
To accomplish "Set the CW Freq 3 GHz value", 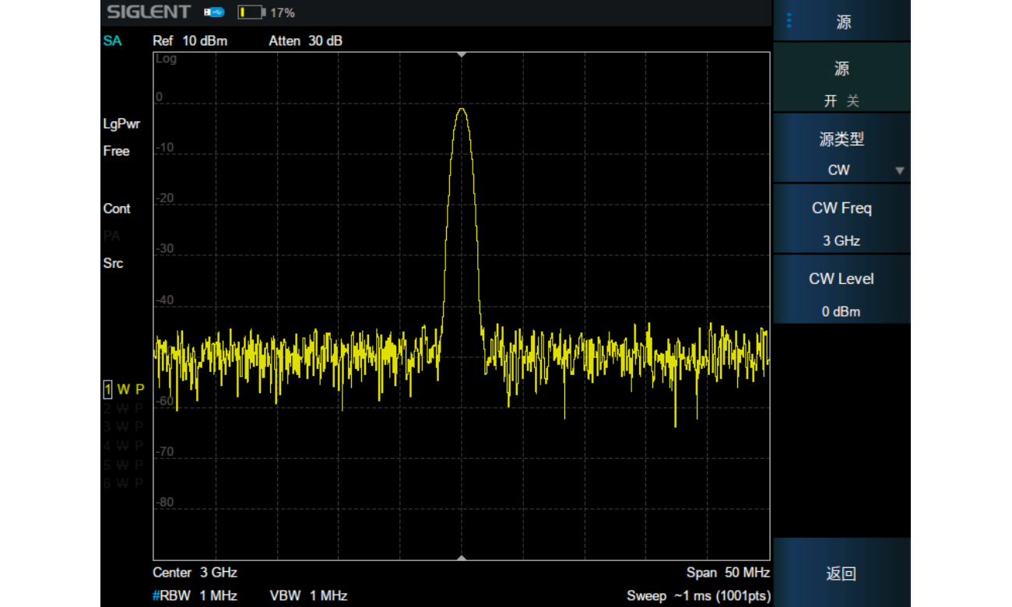I will click(842, 219).
